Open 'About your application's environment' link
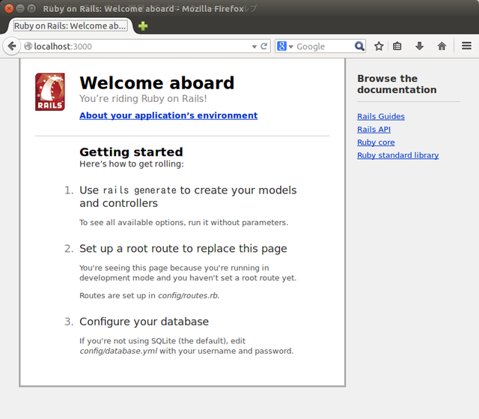479x419 pixels. tap(168, 115)
